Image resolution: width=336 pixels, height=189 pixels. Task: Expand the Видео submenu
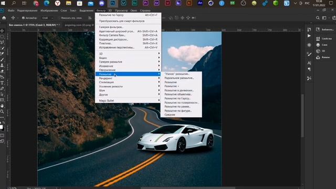(x=128, y=58)
